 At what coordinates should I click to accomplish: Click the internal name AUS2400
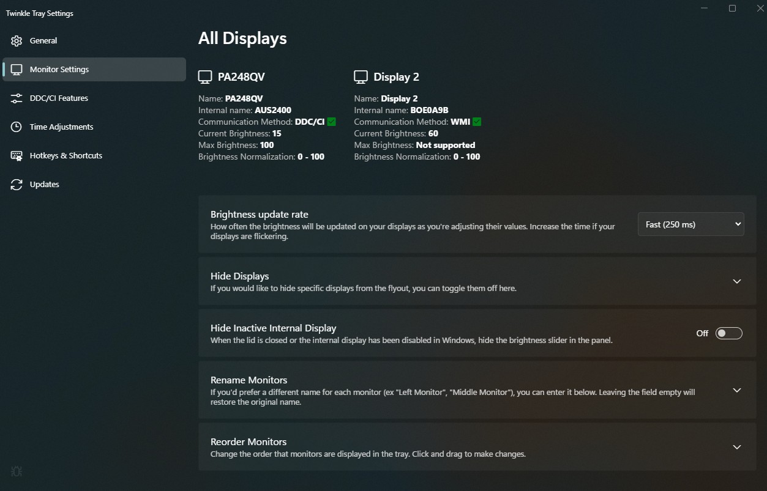point(273,111)
